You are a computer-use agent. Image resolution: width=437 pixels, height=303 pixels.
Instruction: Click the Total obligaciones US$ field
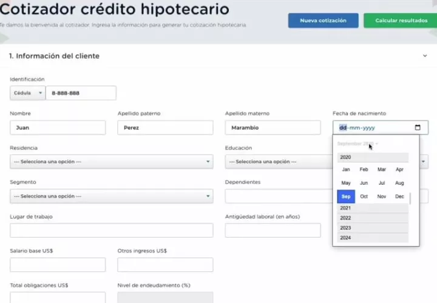tap(58, 298)
